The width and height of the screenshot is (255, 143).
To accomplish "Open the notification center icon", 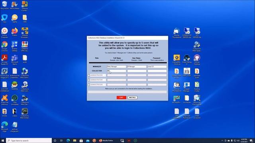I will click(251, 141).
